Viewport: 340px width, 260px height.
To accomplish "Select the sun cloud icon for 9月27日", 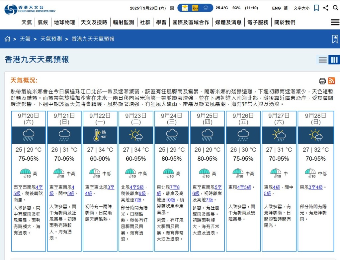I will [x=279, y=135].
